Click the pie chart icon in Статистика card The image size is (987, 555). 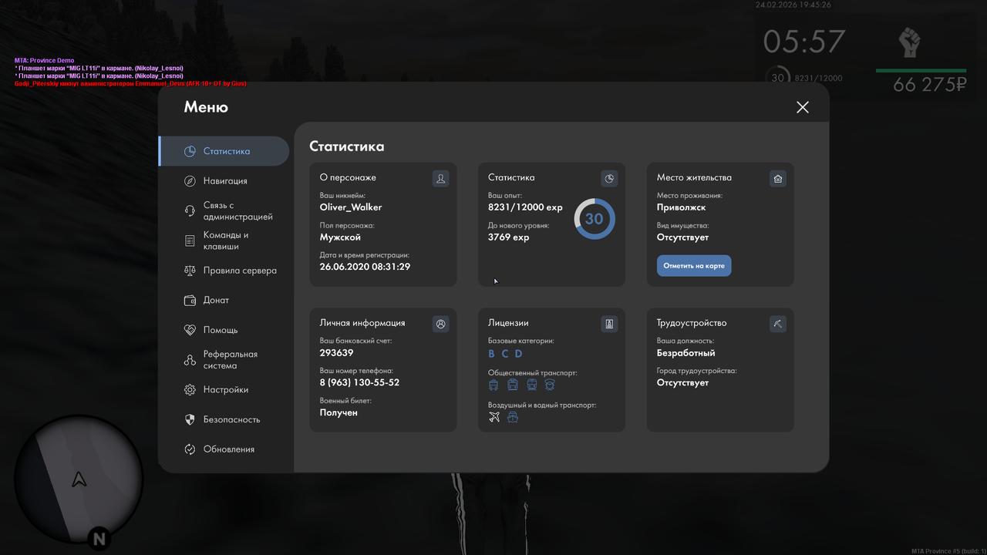click(609, 179)
